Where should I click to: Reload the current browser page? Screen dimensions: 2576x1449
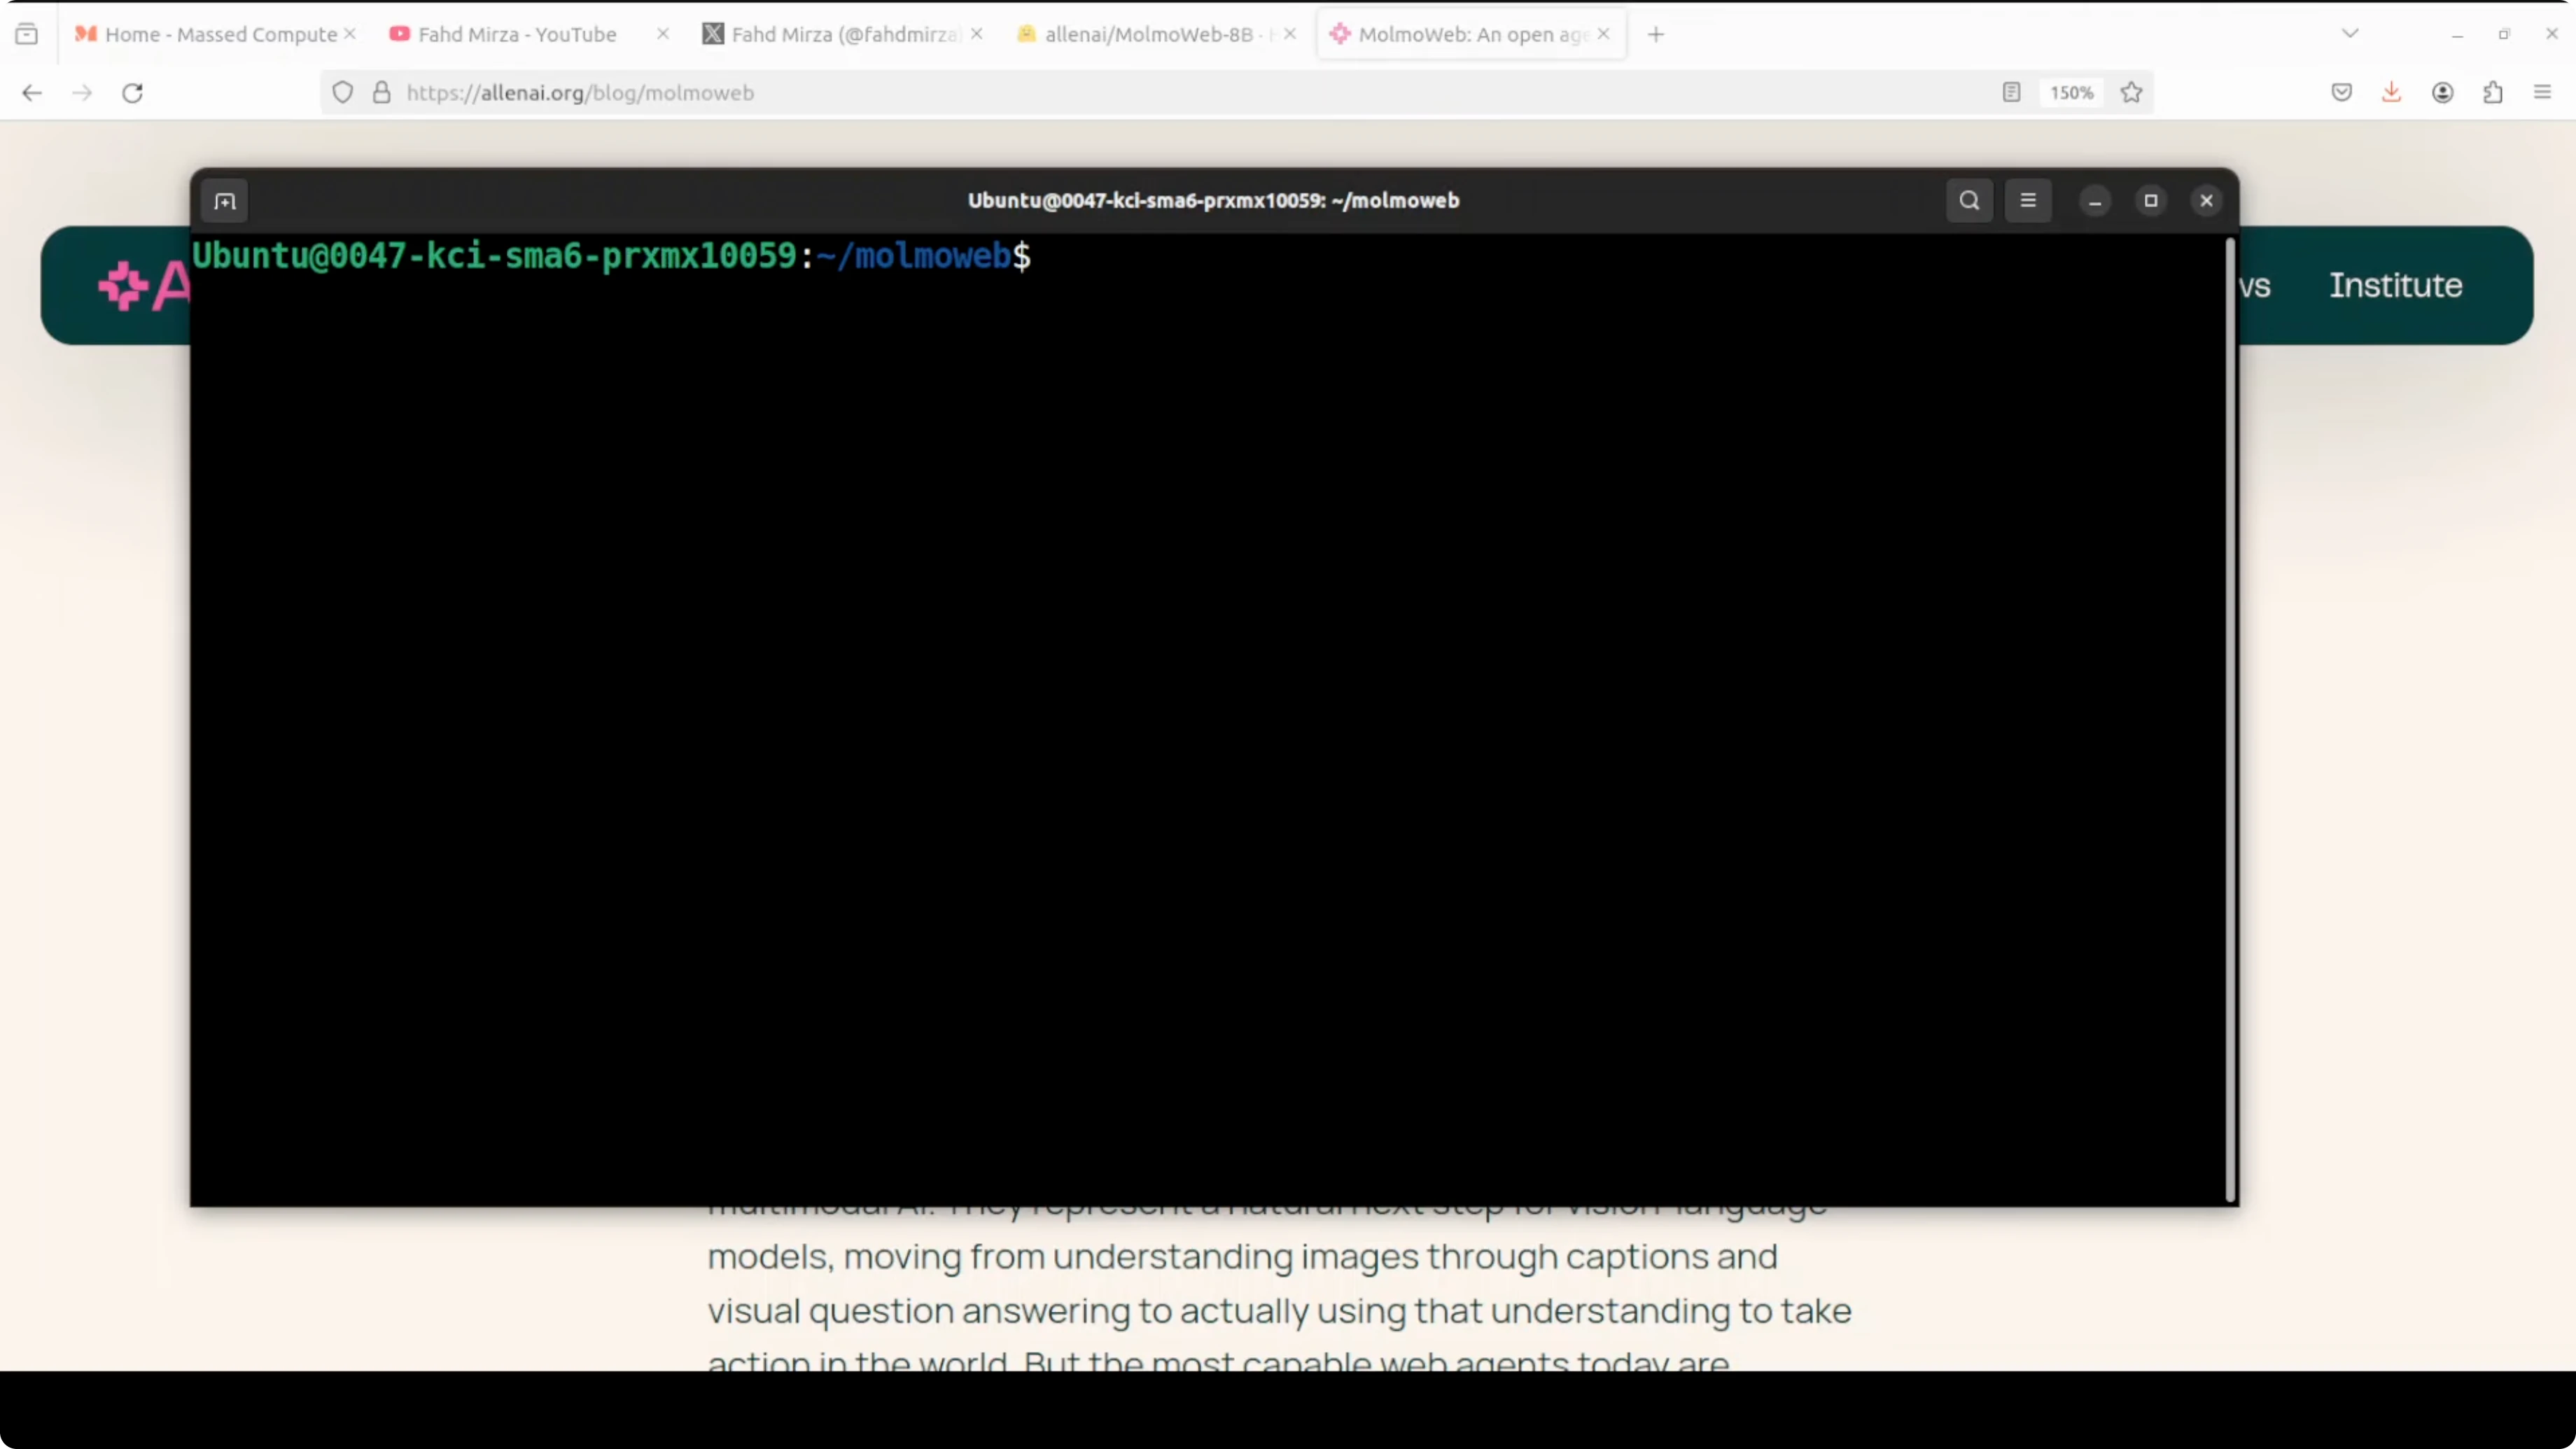(132, 93)
